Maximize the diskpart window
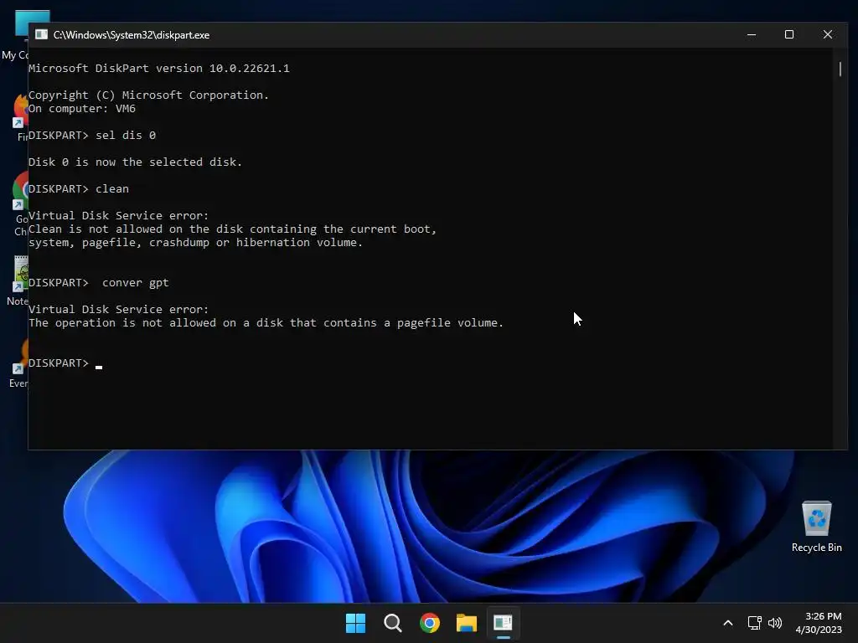The width and height of the screenshot is (858, 643). coord(789,34)
